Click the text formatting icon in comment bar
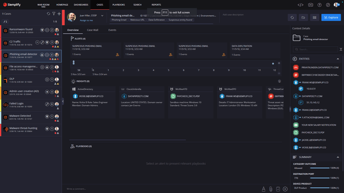The width and height of the screenshot is (344, 193). pos(263,189)
